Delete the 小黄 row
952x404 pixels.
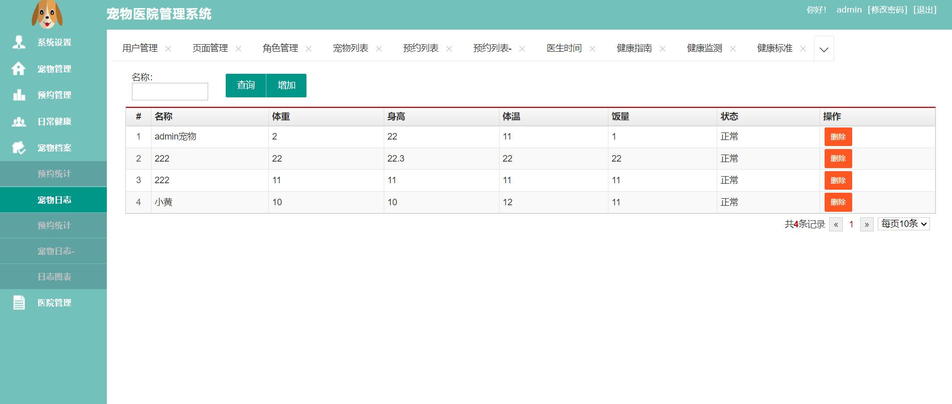pyautogui.click(x=838, y=202)
